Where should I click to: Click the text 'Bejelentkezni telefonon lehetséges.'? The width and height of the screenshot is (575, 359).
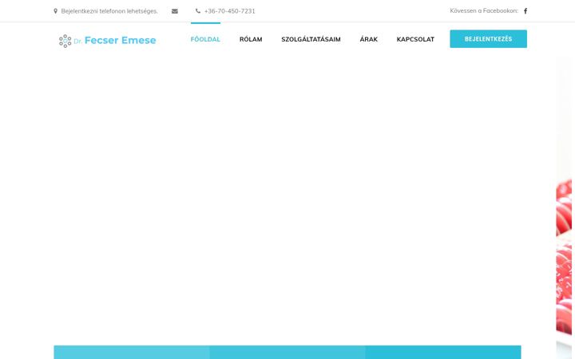point(109,11)
